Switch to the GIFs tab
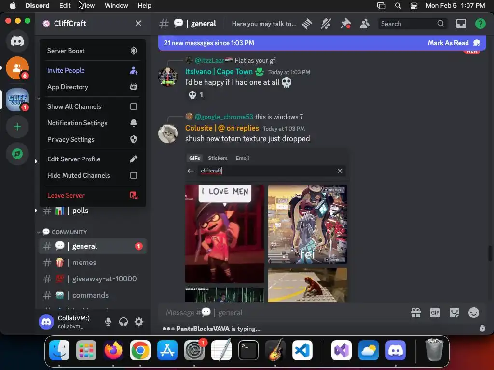Screen dimensions: 494x370 click(x=194, y=158)
